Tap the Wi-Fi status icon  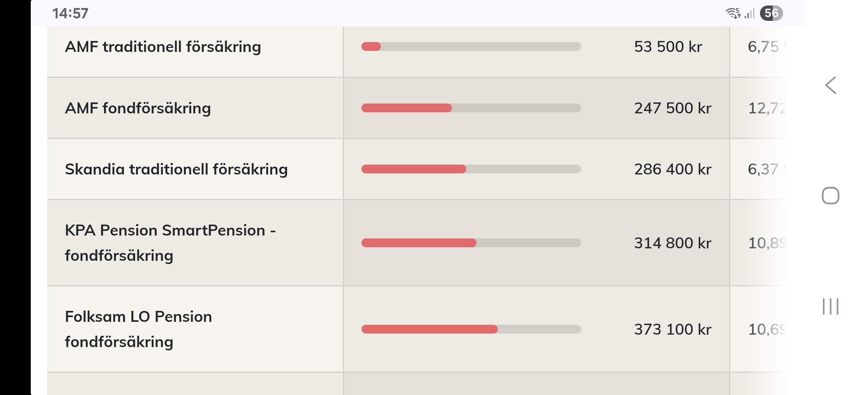(x=733, y=14)
